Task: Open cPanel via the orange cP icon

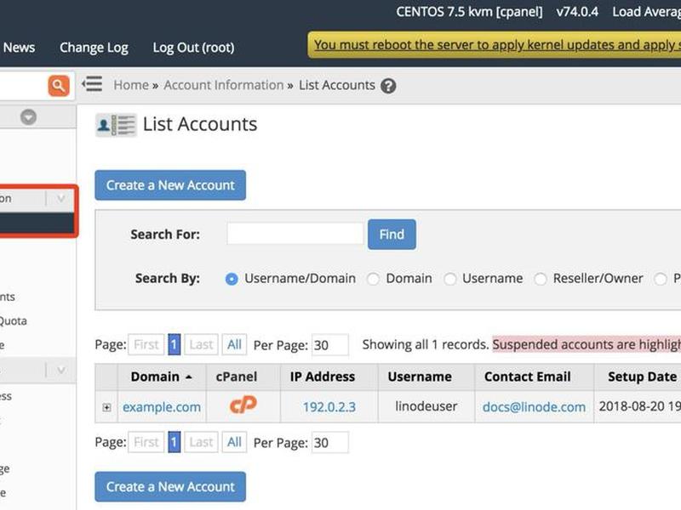Action: tap(243, 405)
